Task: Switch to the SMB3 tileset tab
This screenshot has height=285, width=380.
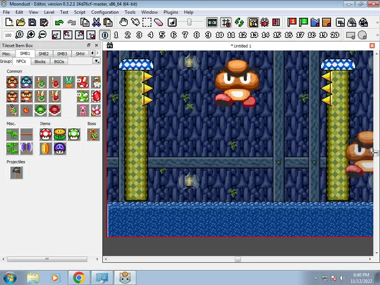Action: (x=62, y=53)
